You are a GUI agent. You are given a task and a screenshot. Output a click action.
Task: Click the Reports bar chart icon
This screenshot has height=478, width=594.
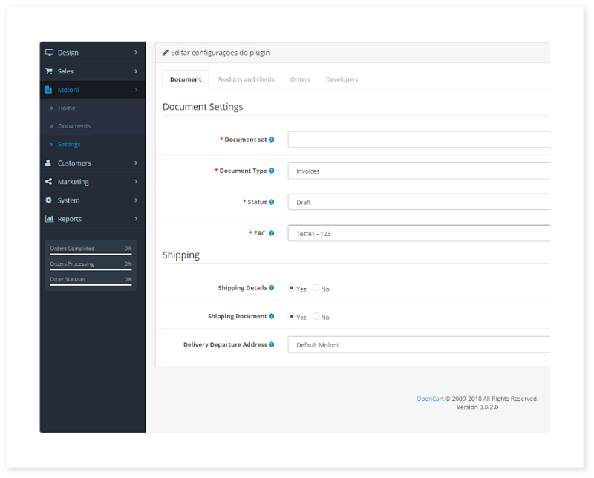pyautogui.click(x=49, y=218)
